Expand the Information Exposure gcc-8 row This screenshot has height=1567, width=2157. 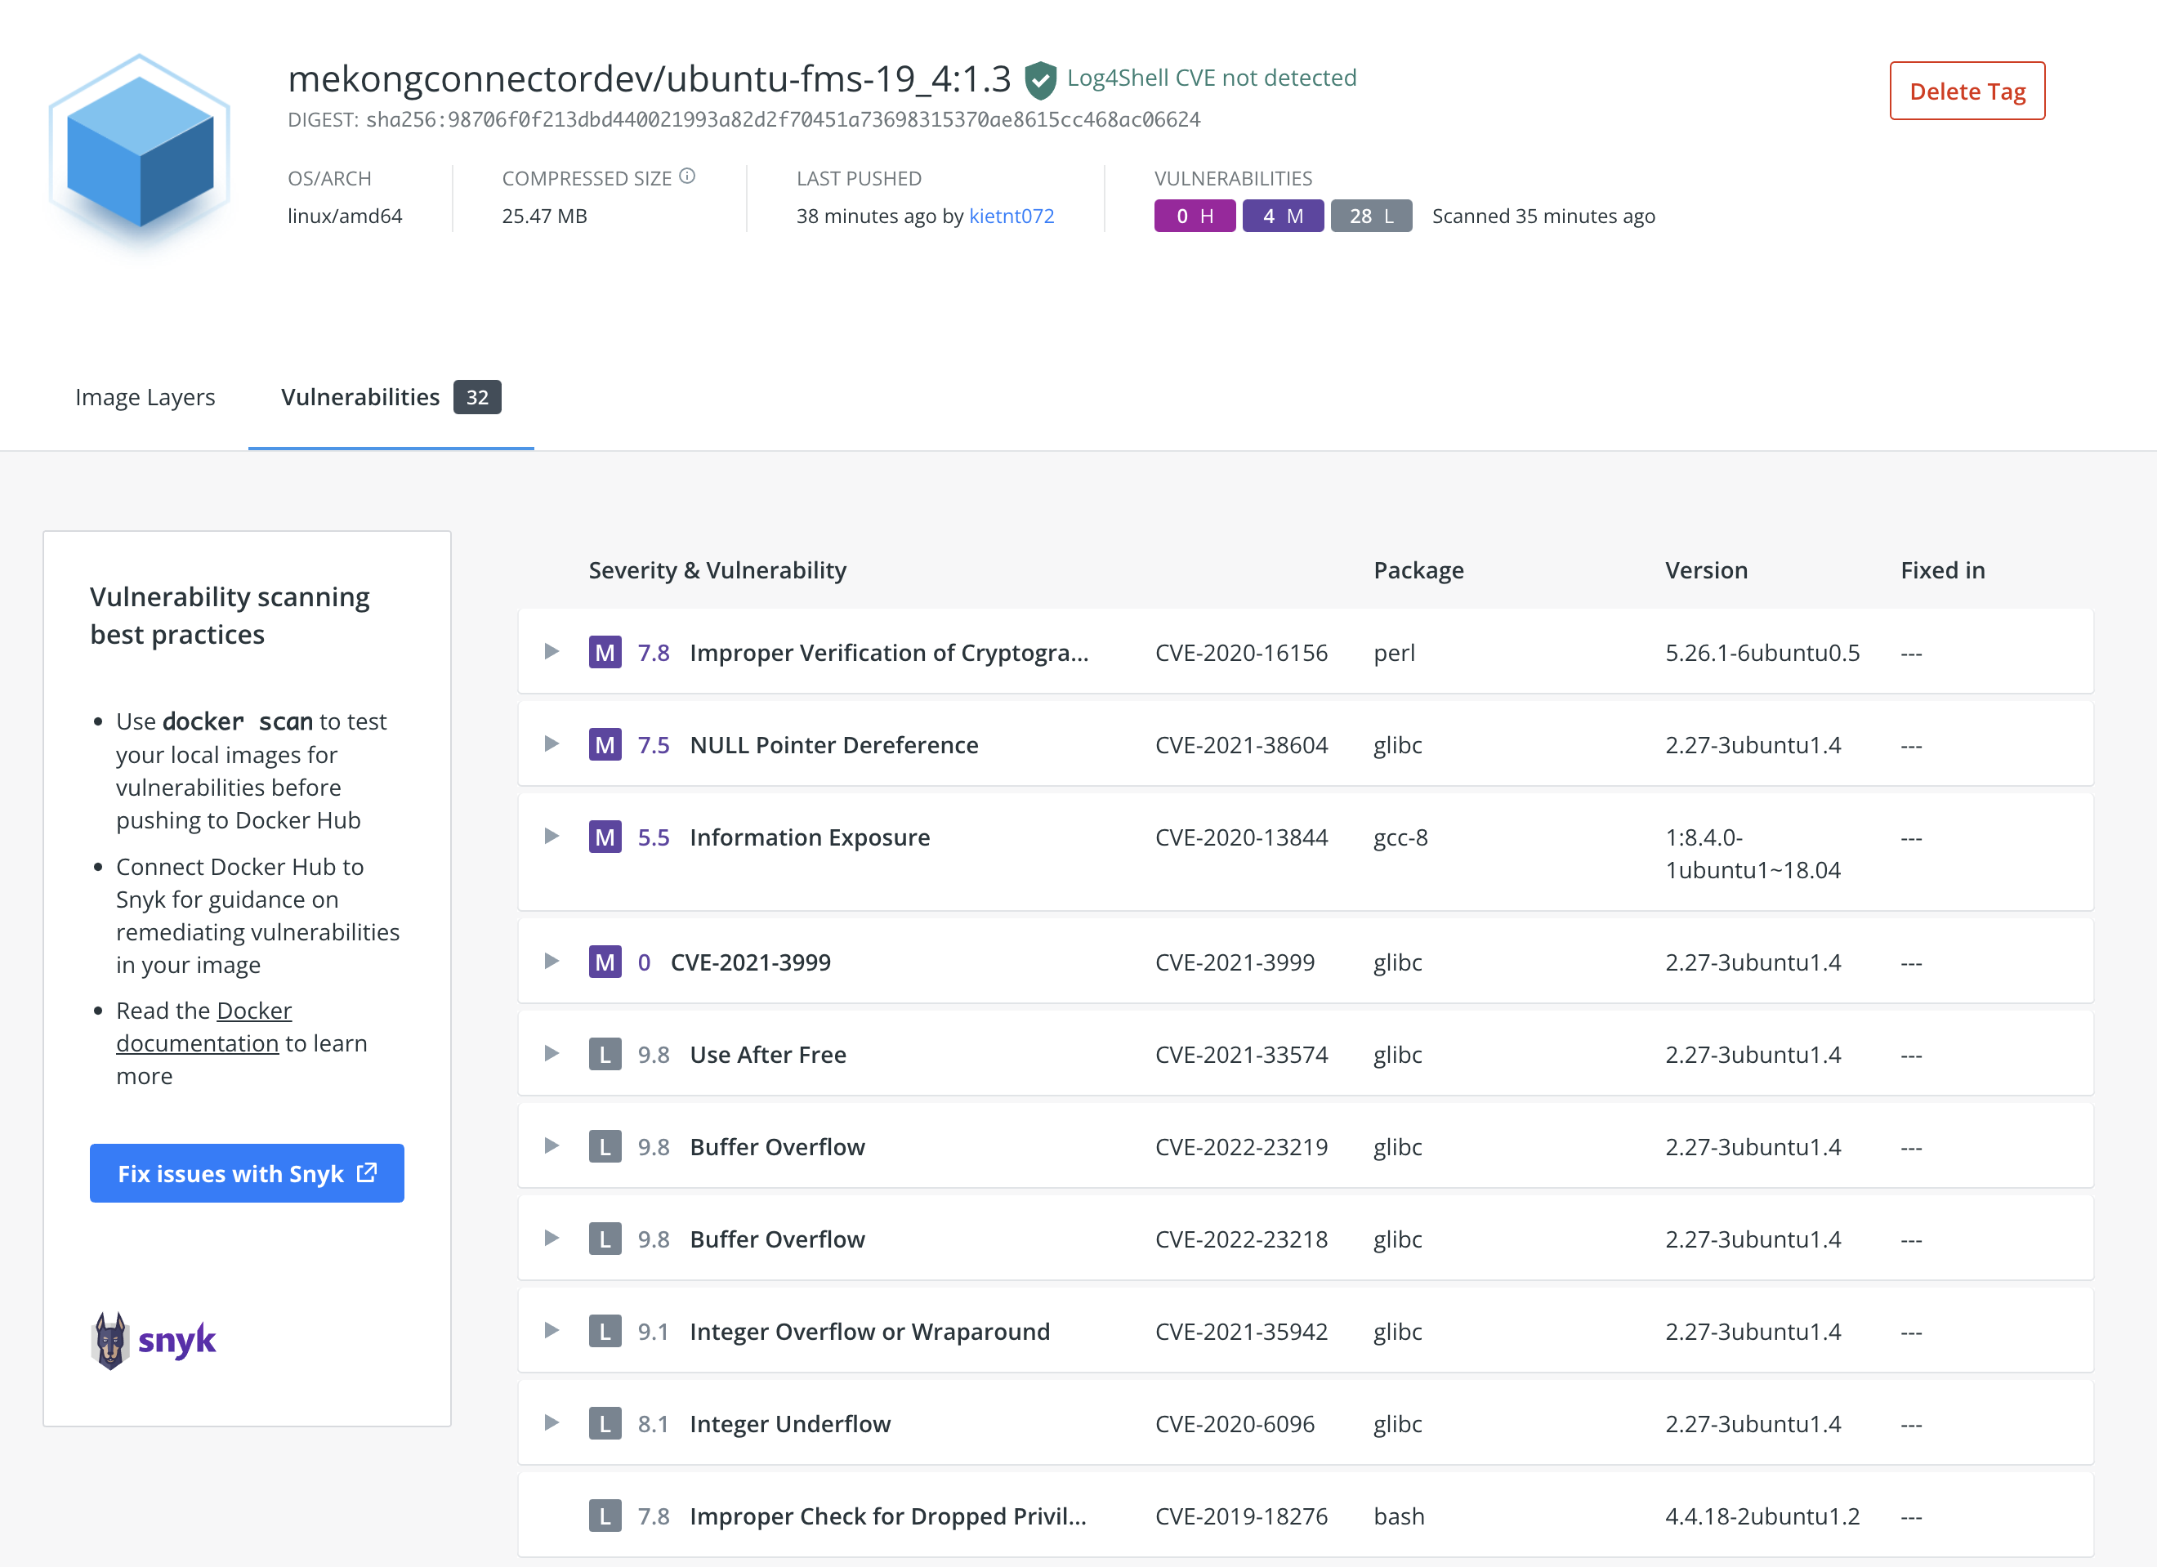pos(551,836)
